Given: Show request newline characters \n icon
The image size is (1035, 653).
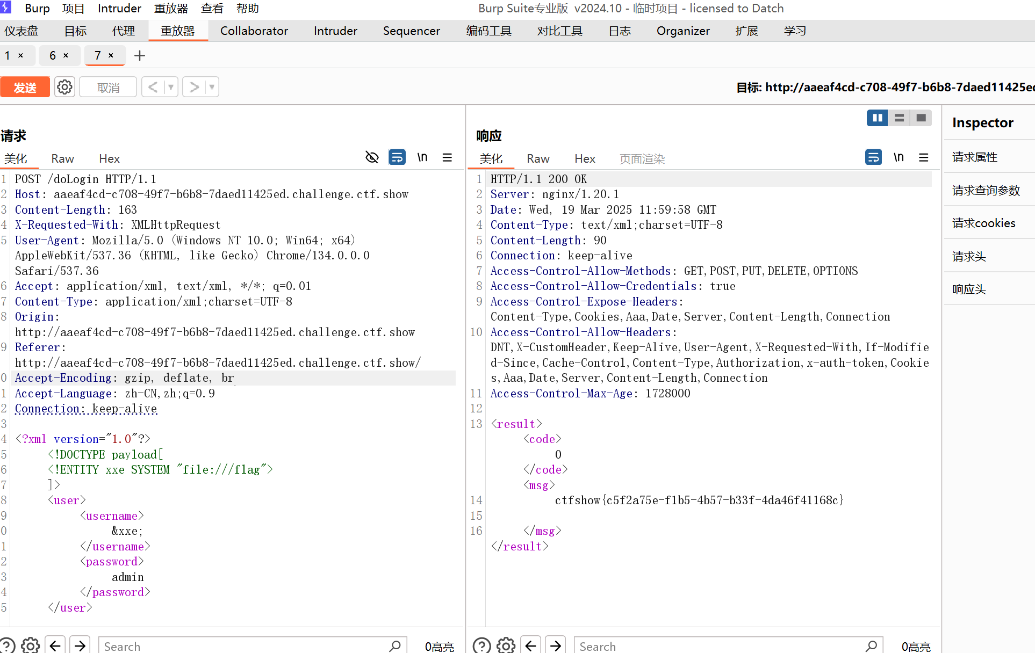Looking at the screenshot, I should click(x=422, y=157).
